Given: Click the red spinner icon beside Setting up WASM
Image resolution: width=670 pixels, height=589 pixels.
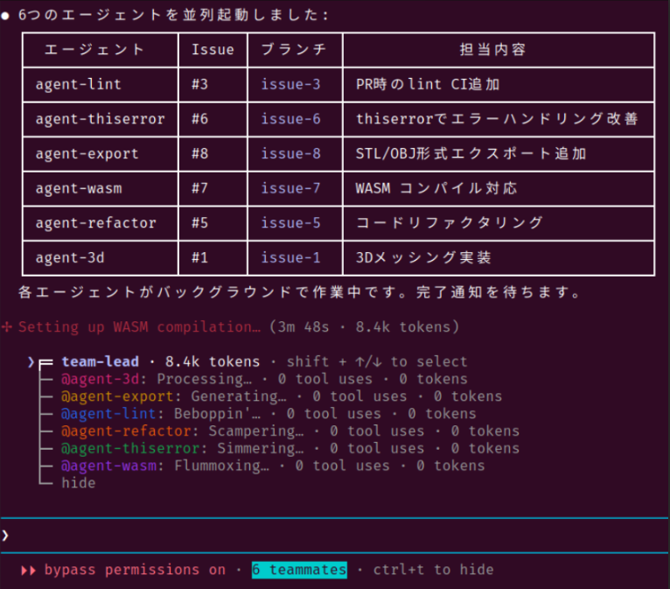Looking at the screenshot, I should 8,327.
